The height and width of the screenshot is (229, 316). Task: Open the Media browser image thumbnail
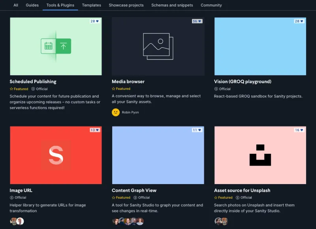(158, 46)
